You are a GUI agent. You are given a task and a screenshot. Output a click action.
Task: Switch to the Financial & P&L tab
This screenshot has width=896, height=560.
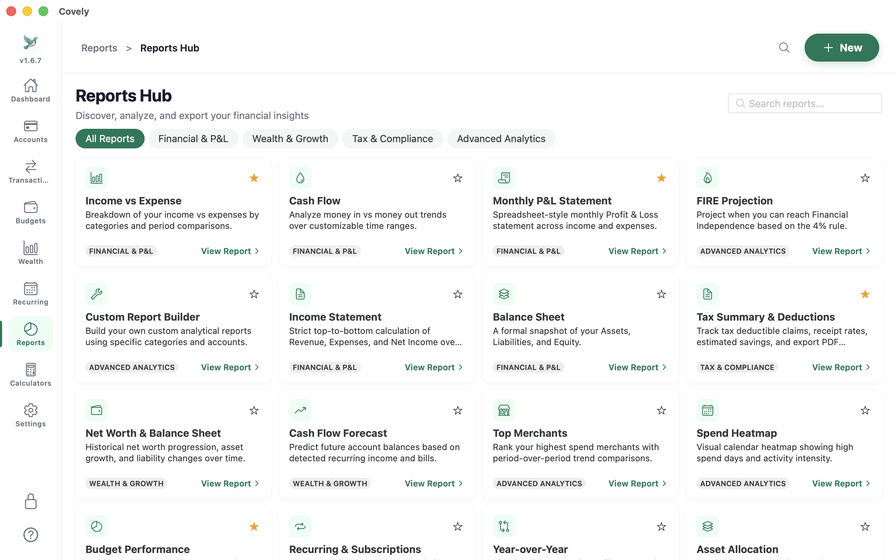coord(193,139)
